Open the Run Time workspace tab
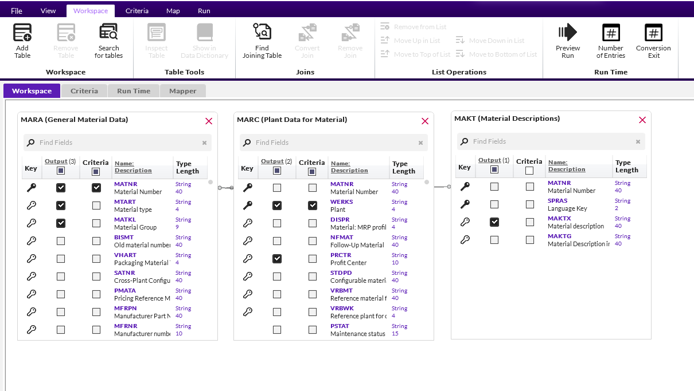This screenshot has width=694, height=391. tap(134, 91)
